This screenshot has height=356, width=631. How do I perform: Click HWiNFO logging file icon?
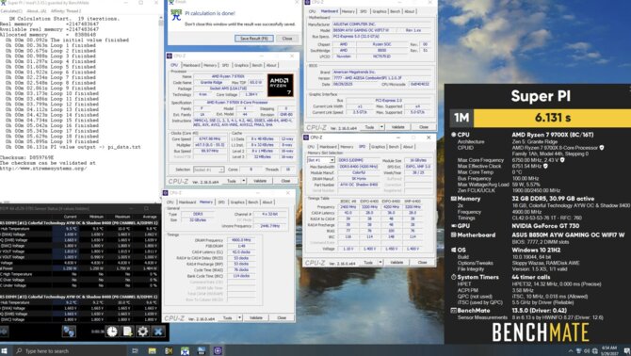click(127, 332)
